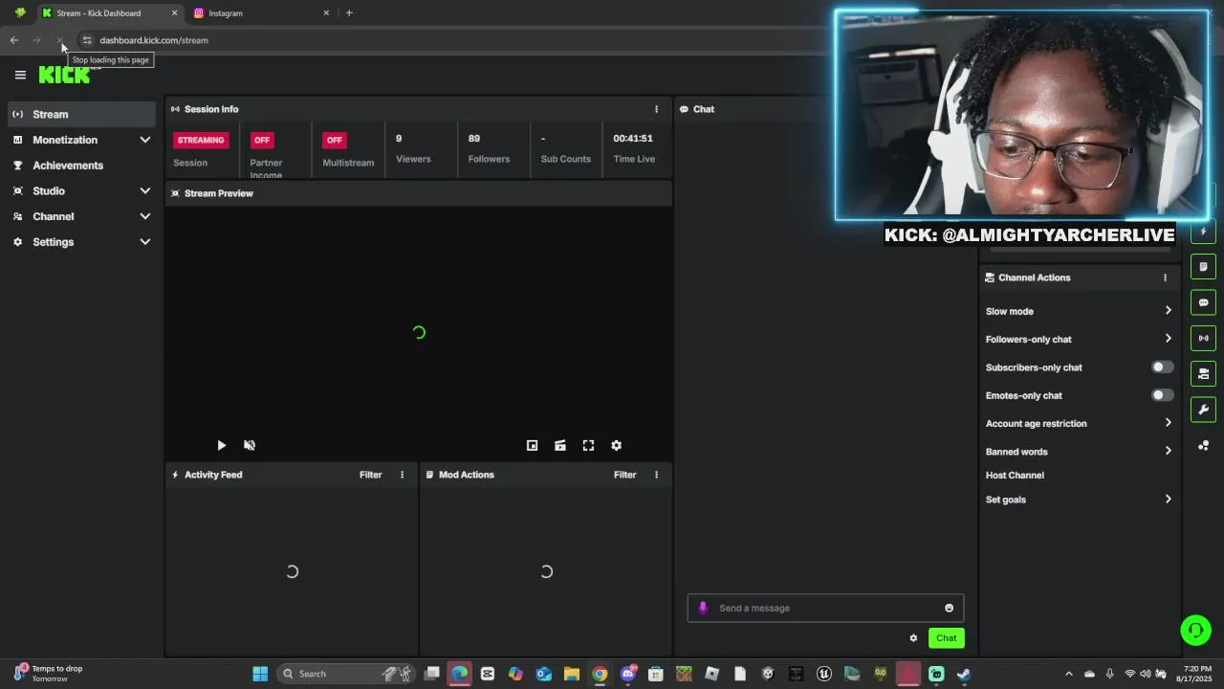Make the stream preview fullscreen
Screen dimensions: 1224x689
588,445
